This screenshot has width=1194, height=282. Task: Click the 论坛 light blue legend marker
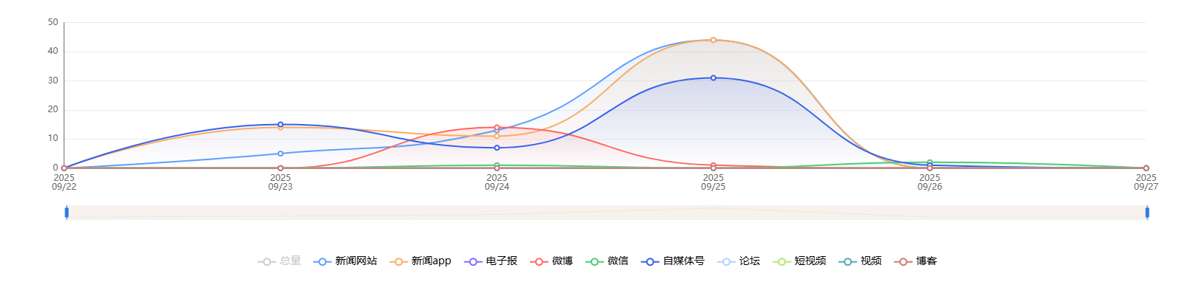(726, 261)
